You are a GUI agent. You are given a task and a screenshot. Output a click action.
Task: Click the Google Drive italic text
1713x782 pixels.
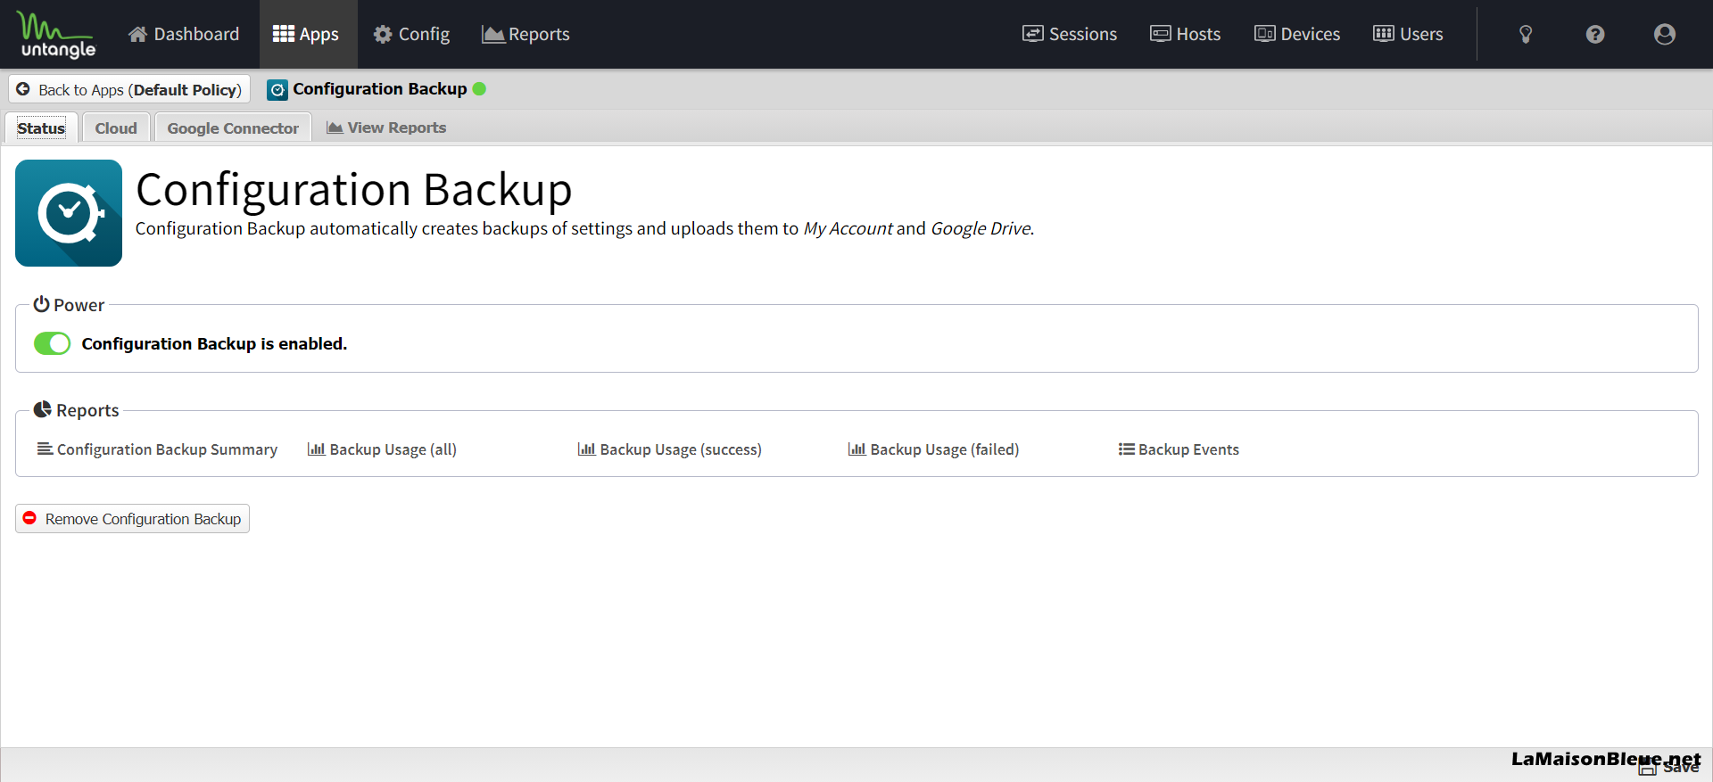click(x=981, y=228)
